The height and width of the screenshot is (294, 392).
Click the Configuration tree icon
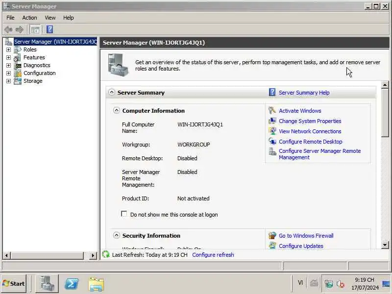tap(18, 73)
